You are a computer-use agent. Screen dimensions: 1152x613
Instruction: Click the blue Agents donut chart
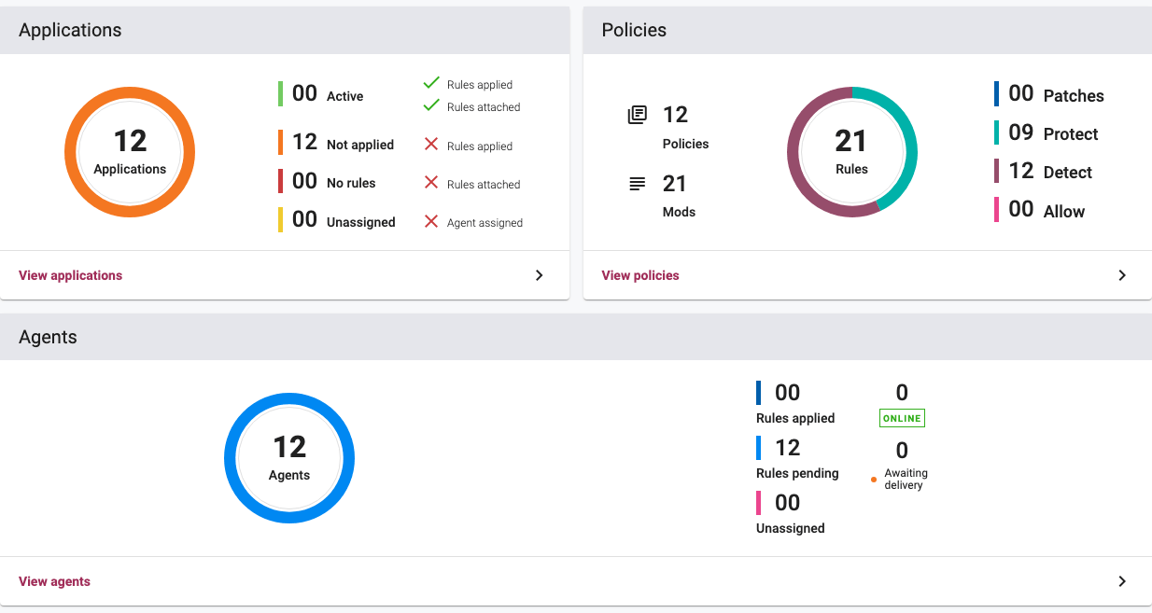coord(289,458)
